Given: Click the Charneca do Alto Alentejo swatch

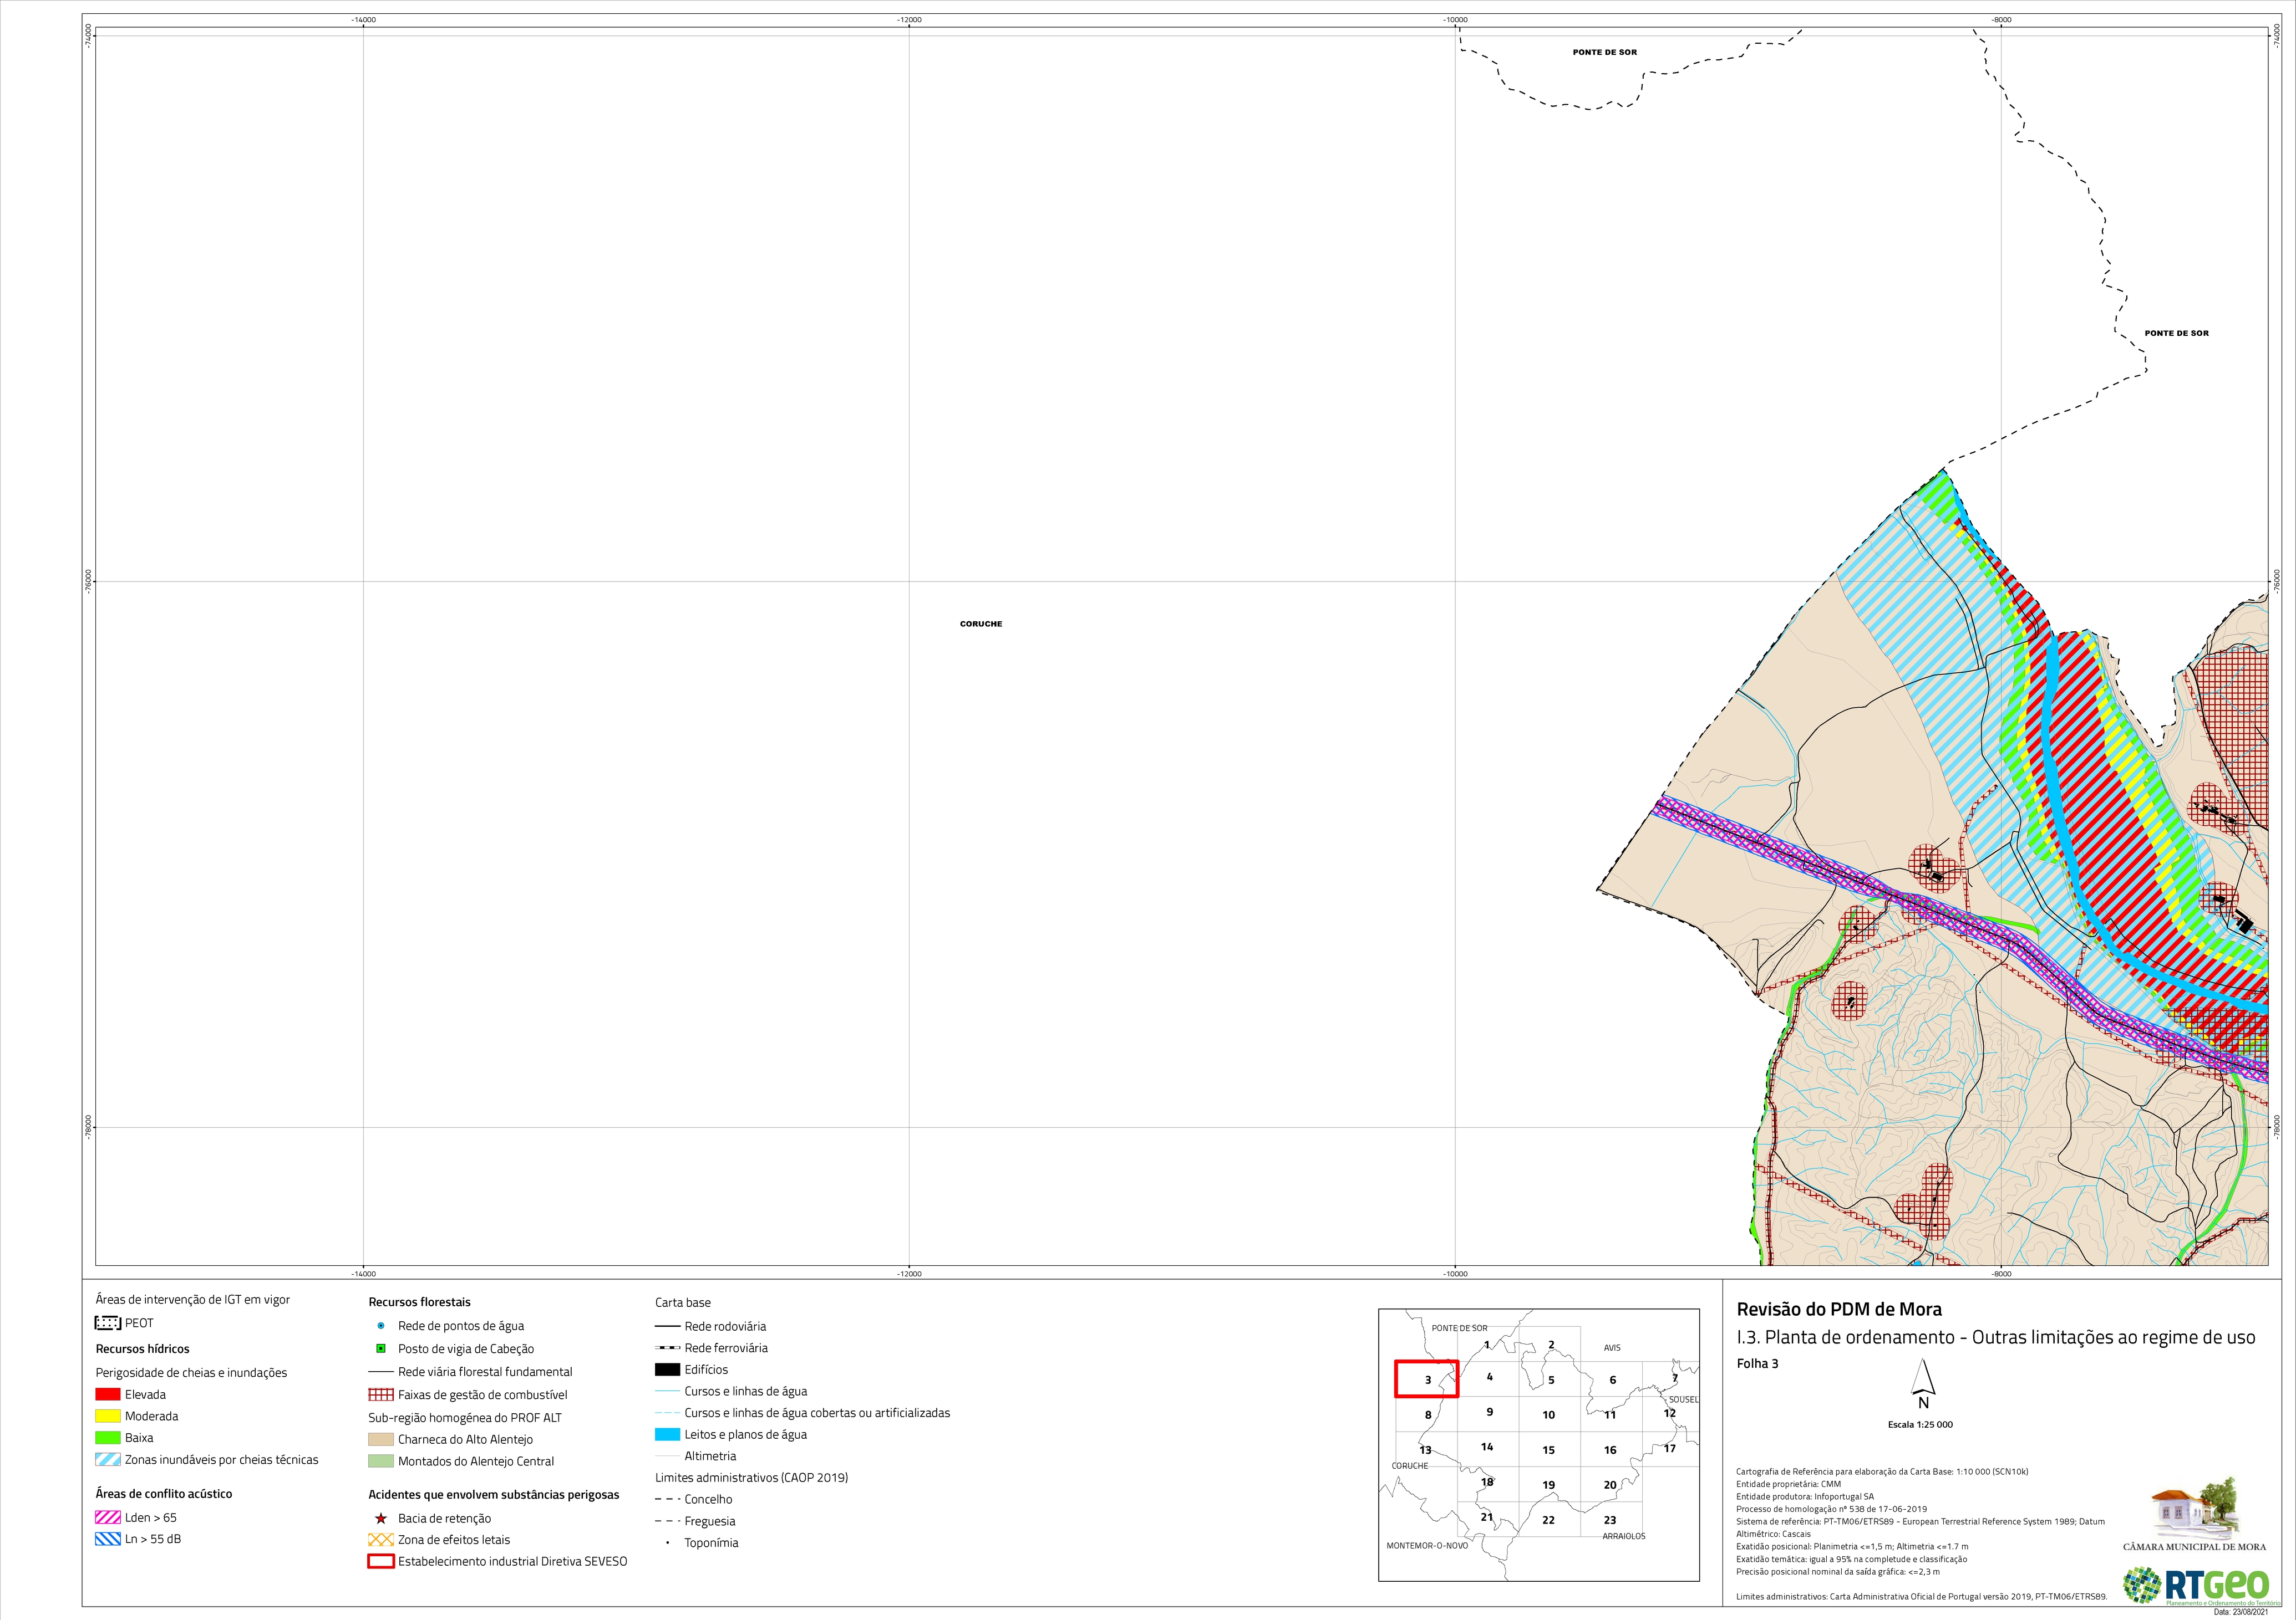Looking at the screenshot, I should point(381,1440).
